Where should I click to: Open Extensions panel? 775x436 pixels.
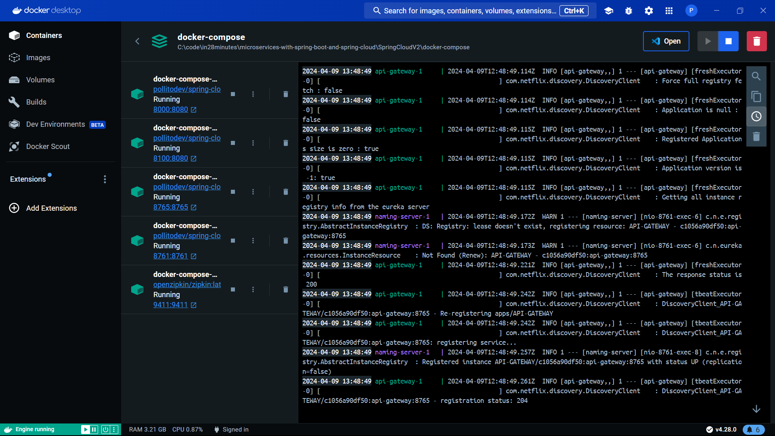click(28, 179)
